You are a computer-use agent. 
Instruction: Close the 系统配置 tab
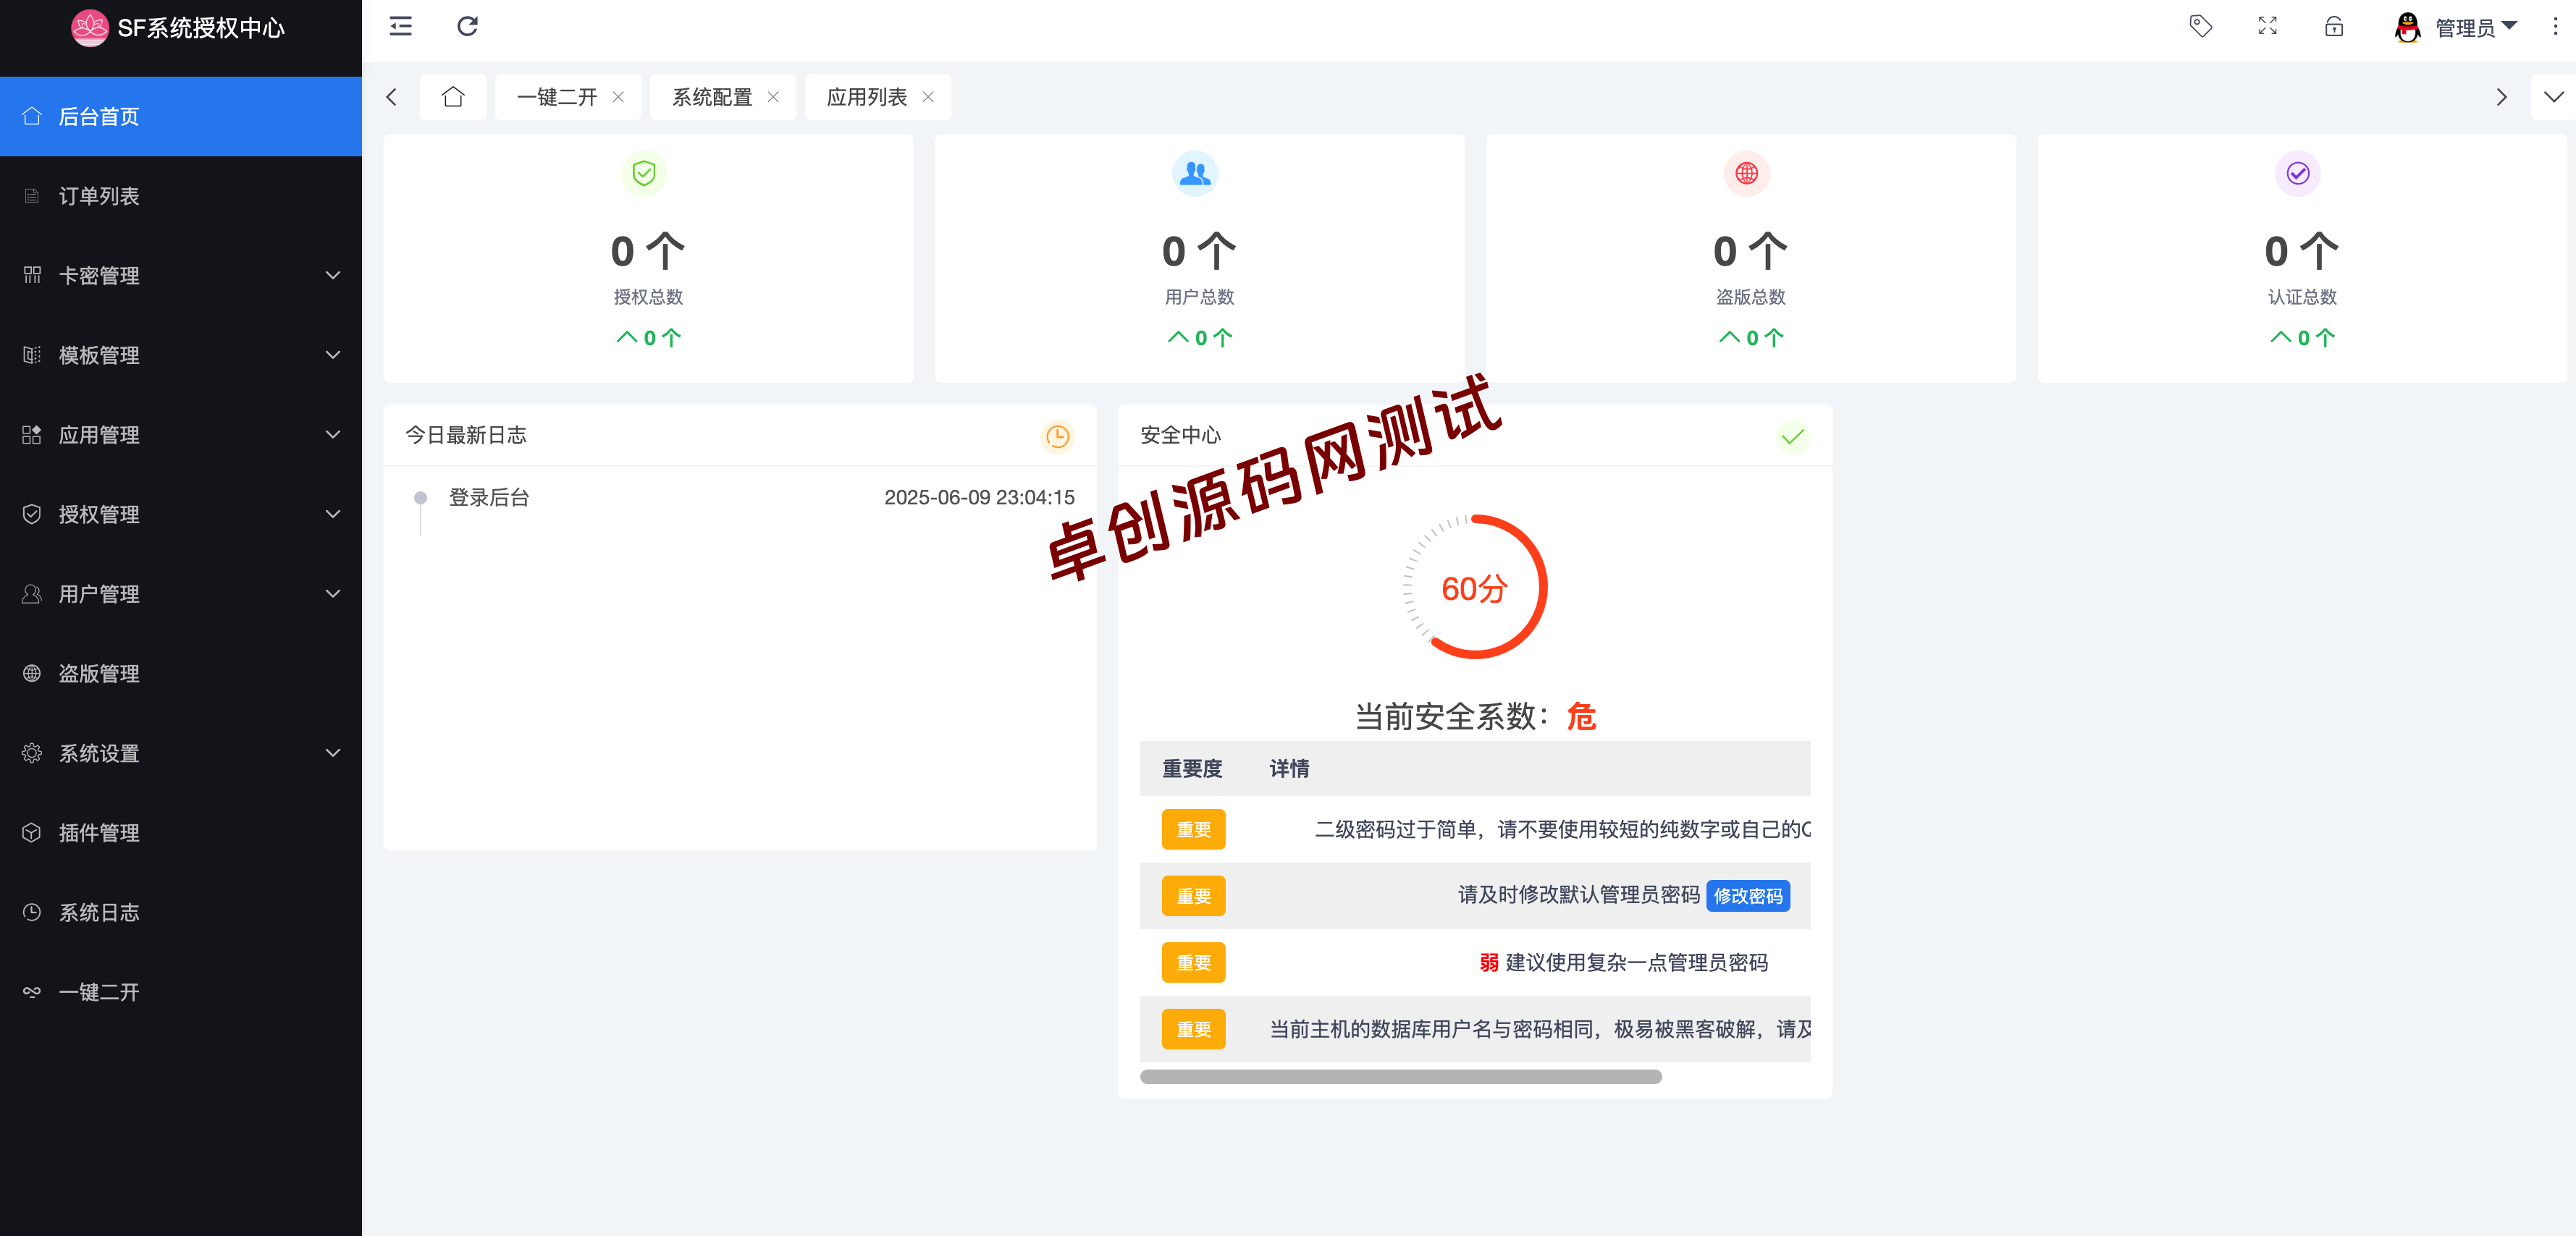point(773,97)
